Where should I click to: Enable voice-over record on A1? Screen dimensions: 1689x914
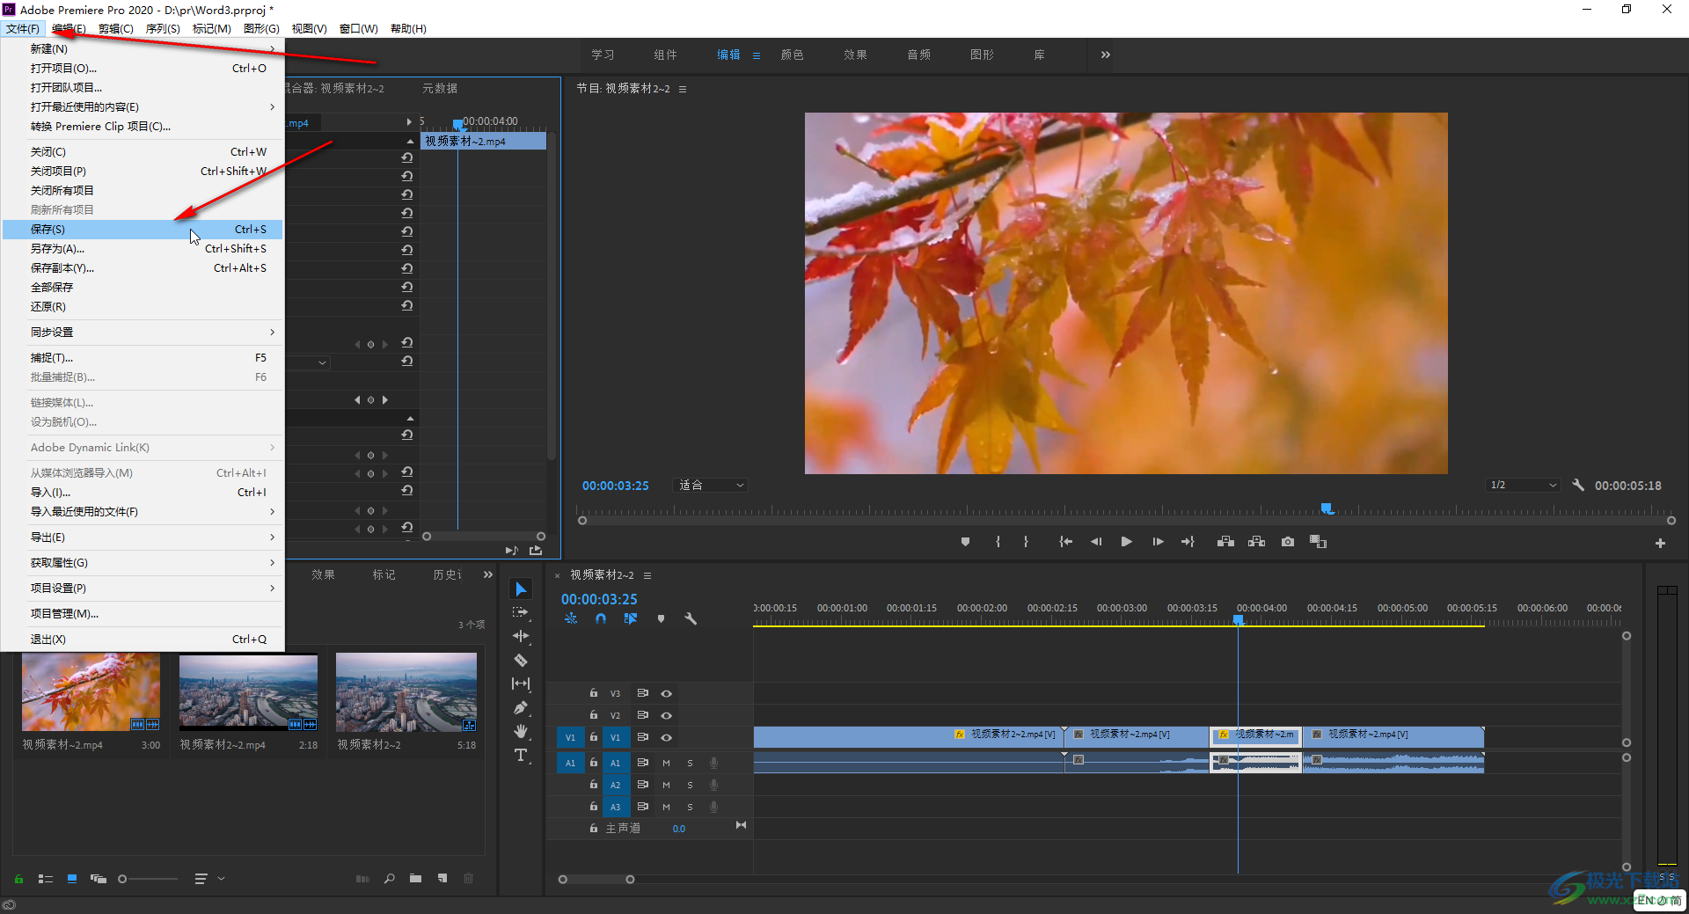coord(714,763)
